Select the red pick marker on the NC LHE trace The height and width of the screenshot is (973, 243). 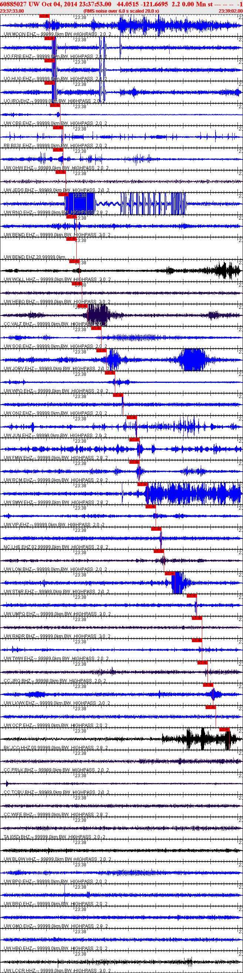tap(156, 529)
